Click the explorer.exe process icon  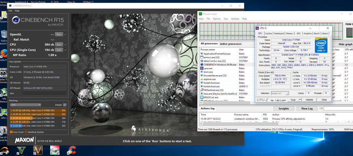(x=202, y=79)
